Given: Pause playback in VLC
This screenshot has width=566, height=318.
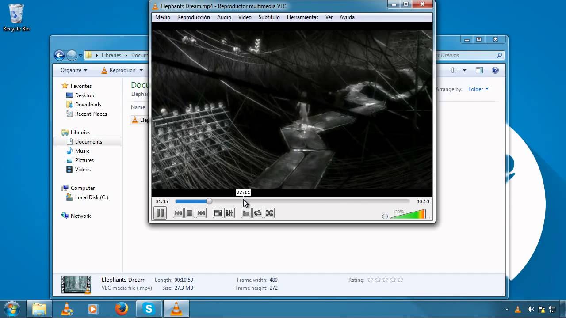Looking at the screenshot, I should pos(160,213).
